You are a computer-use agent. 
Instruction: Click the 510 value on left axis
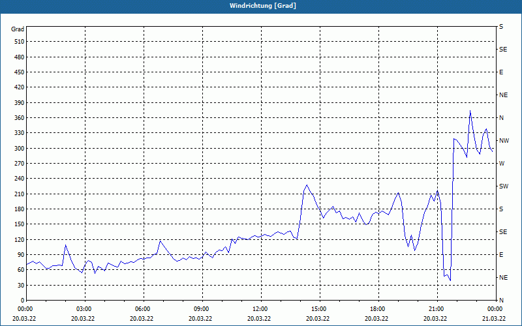pyautogui.click(x=18, y=42)
